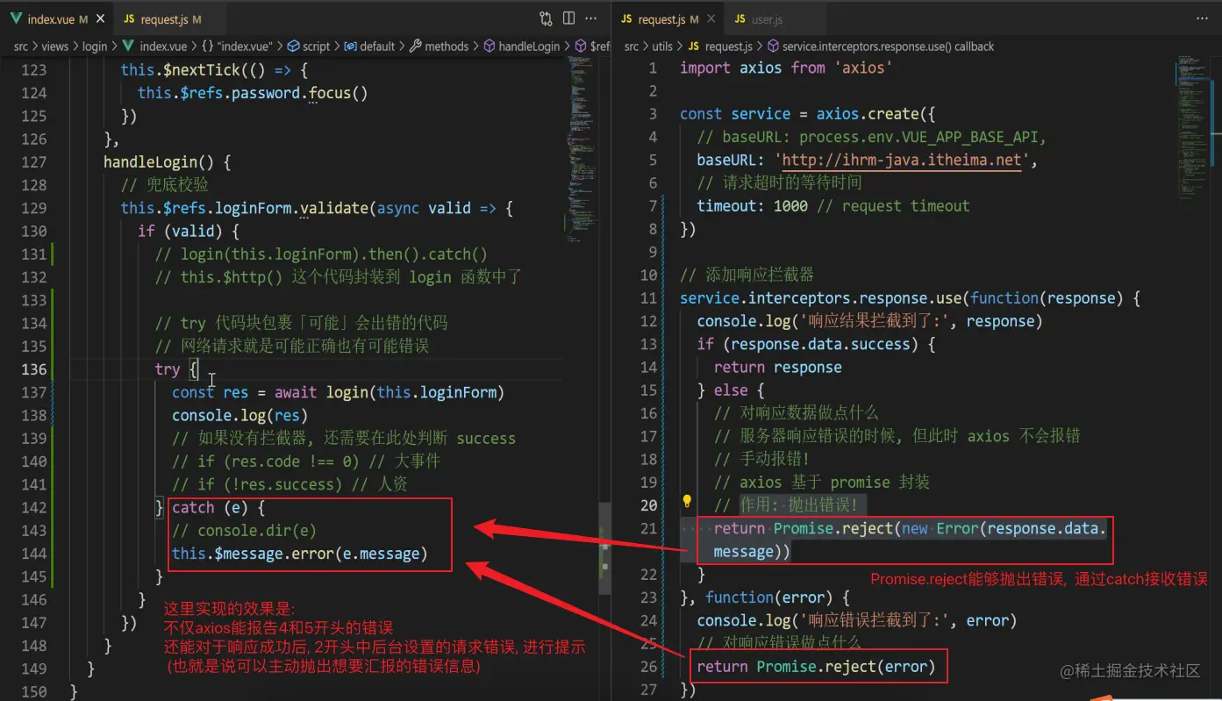Close the request.js tab in the right pane

pos(710,19)
